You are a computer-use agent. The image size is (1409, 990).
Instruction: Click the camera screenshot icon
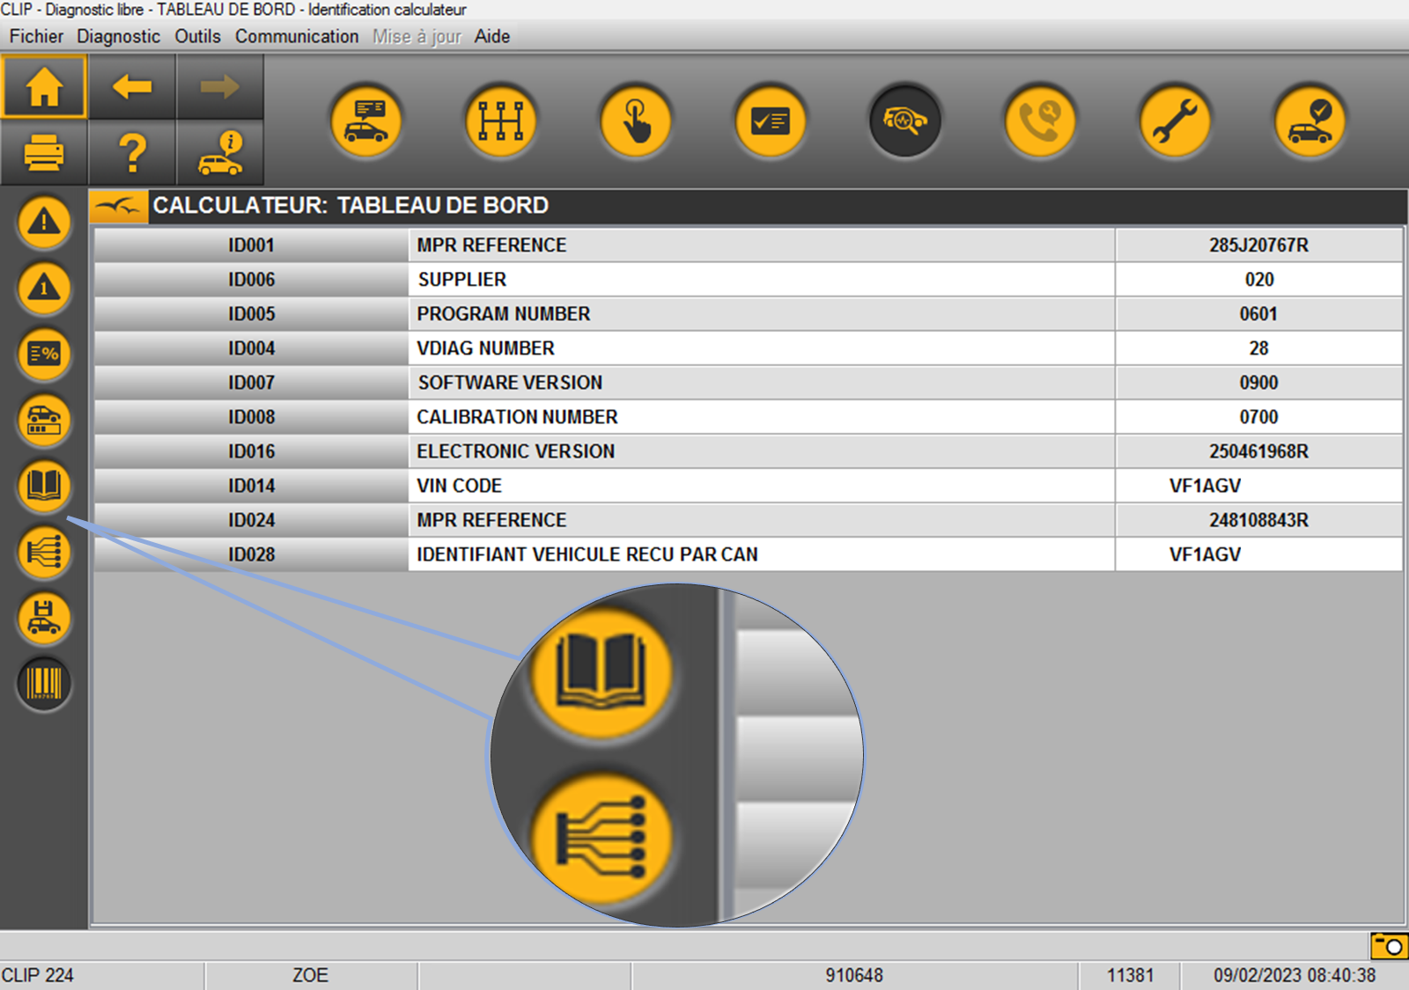point(1389,946)
